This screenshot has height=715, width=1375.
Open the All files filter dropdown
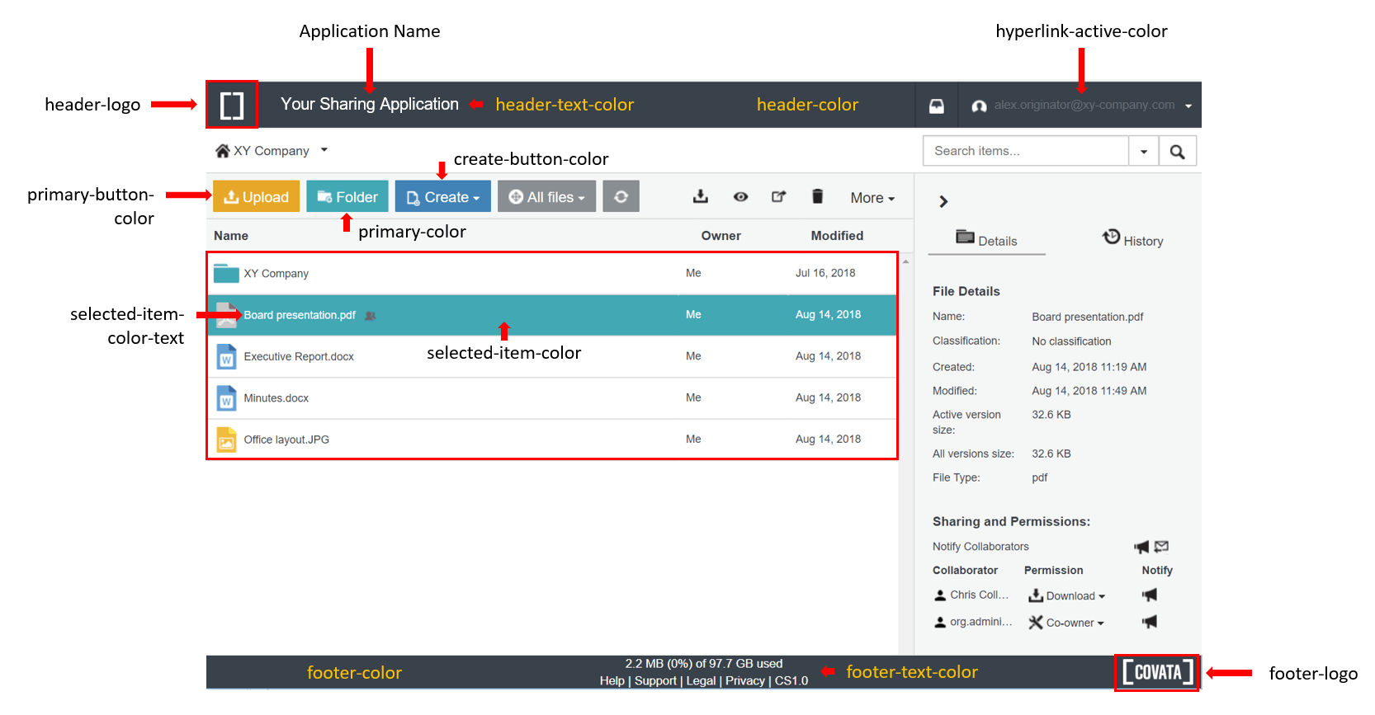[546, 197]
